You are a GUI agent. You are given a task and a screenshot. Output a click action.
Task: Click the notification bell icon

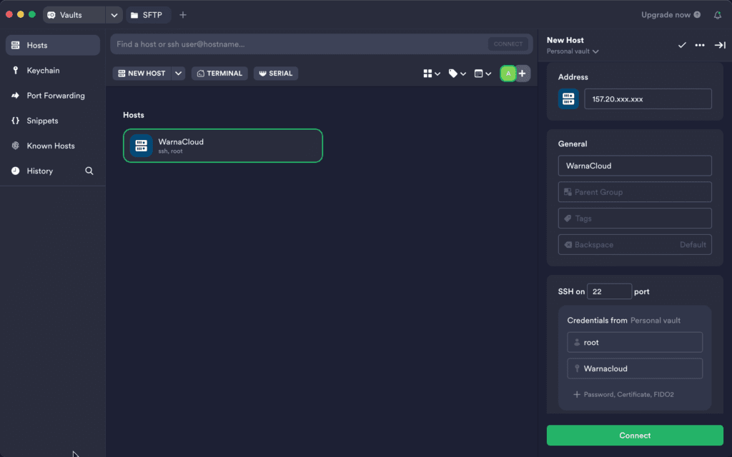coord(718,15)
